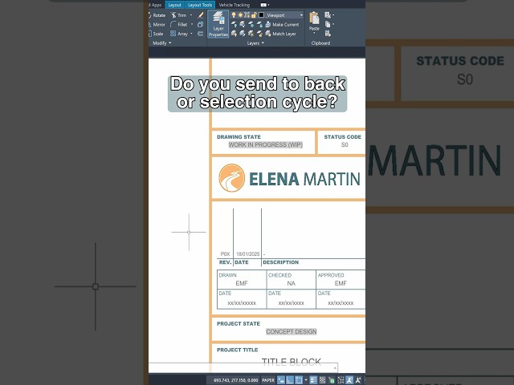This screenshot has width=514, height=385.
Task: Click the Copy icon in Clipboard panel
Action: [x=328, y=24]
